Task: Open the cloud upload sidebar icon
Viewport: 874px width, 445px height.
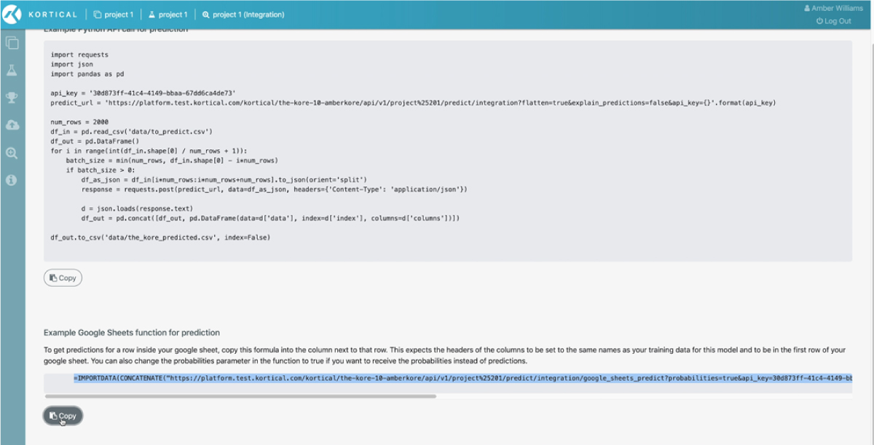Action: pos(12,125)
